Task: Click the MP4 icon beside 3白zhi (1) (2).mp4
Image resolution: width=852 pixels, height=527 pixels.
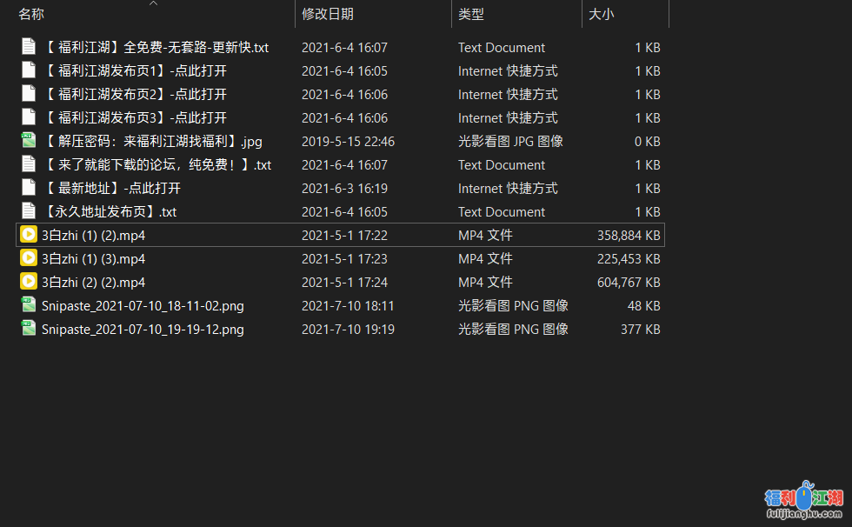Action: [x=28, y=234]
